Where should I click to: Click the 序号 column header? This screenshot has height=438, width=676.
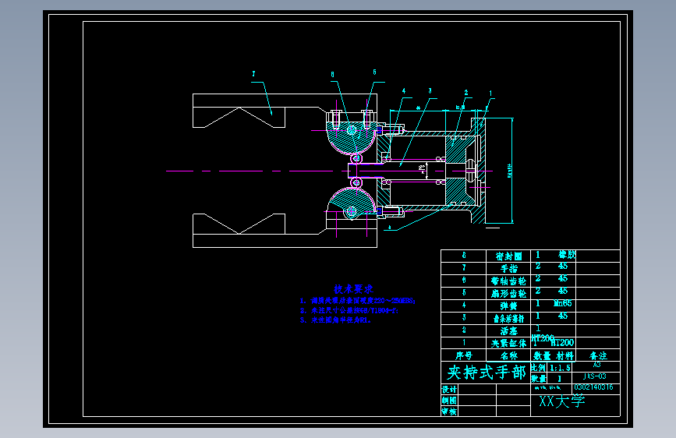(x=464, y=355)
